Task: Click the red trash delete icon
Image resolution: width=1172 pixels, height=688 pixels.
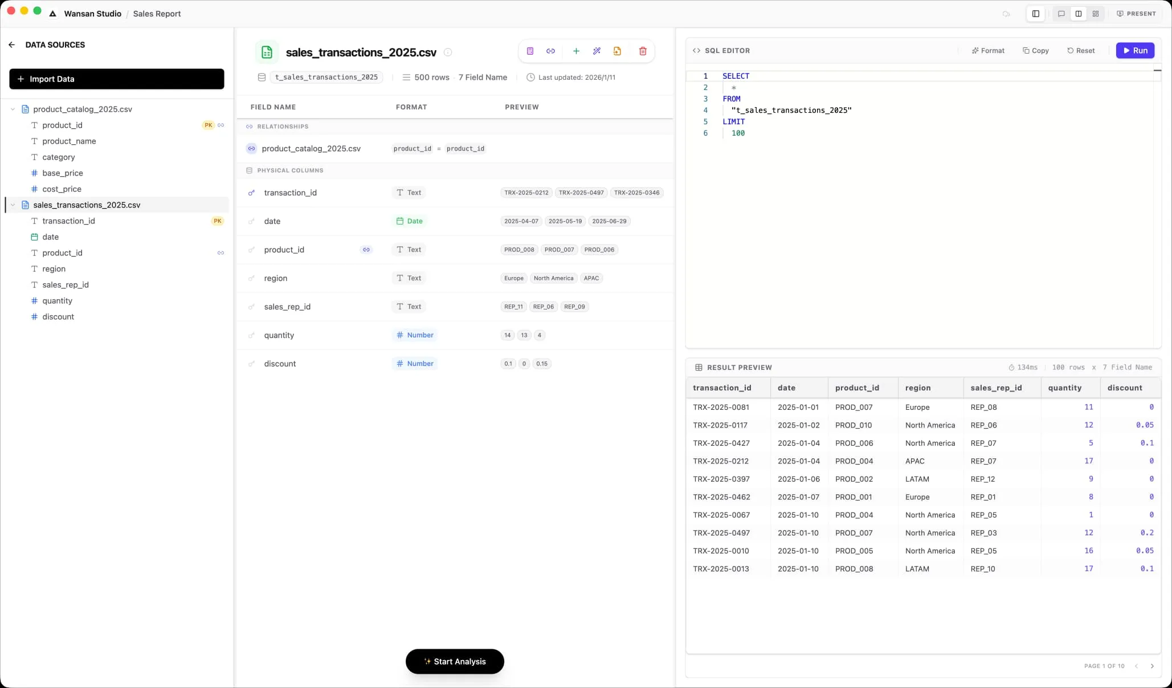Action: pos(643,51)
